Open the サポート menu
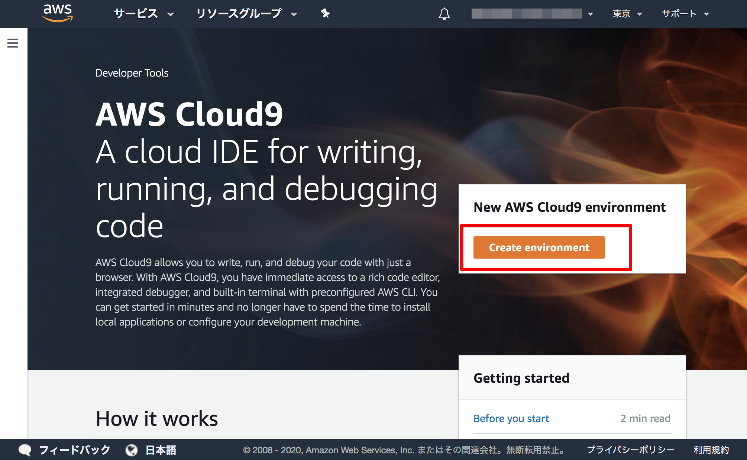The image size is (747, 460). click(x=686, y=14)
